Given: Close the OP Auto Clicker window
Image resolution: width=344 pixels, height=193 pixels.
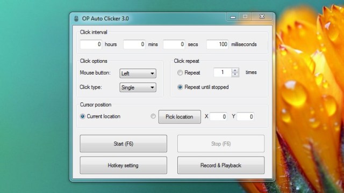Looking at the screenshot, I should click(262, 17).
